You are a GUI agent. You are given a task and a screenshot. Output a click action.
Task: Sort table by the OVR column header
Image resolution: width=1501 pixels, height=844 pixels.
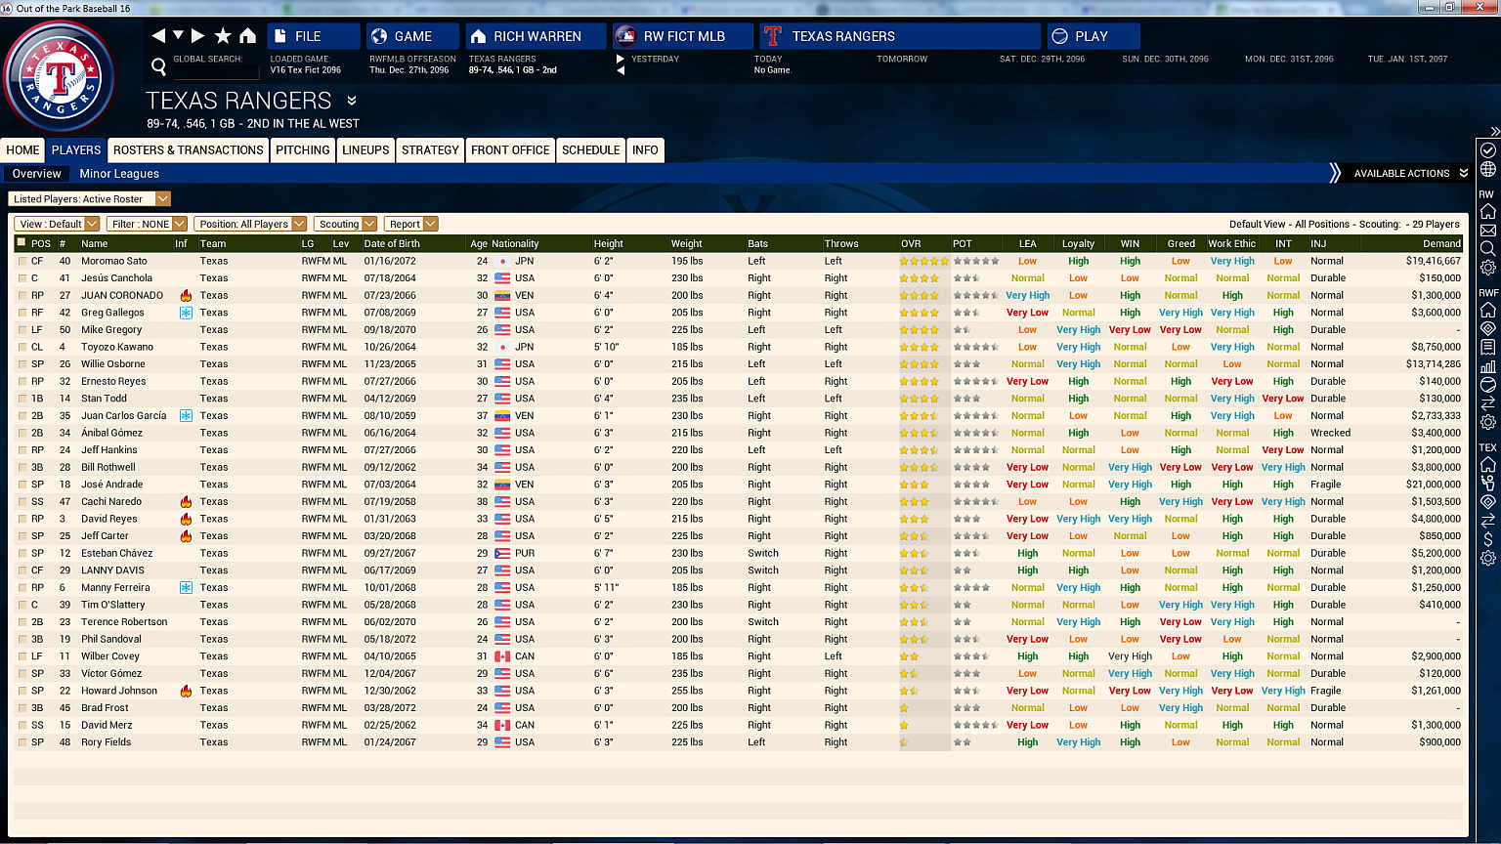click(911, 243)
